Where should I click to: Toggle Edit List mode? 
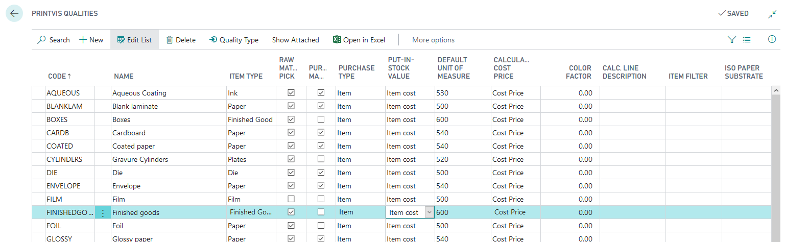[134, 40]
